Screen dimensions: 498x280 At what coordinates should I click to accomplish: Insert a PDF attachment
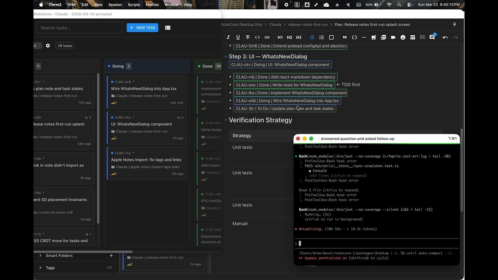(x=384, y=37)
